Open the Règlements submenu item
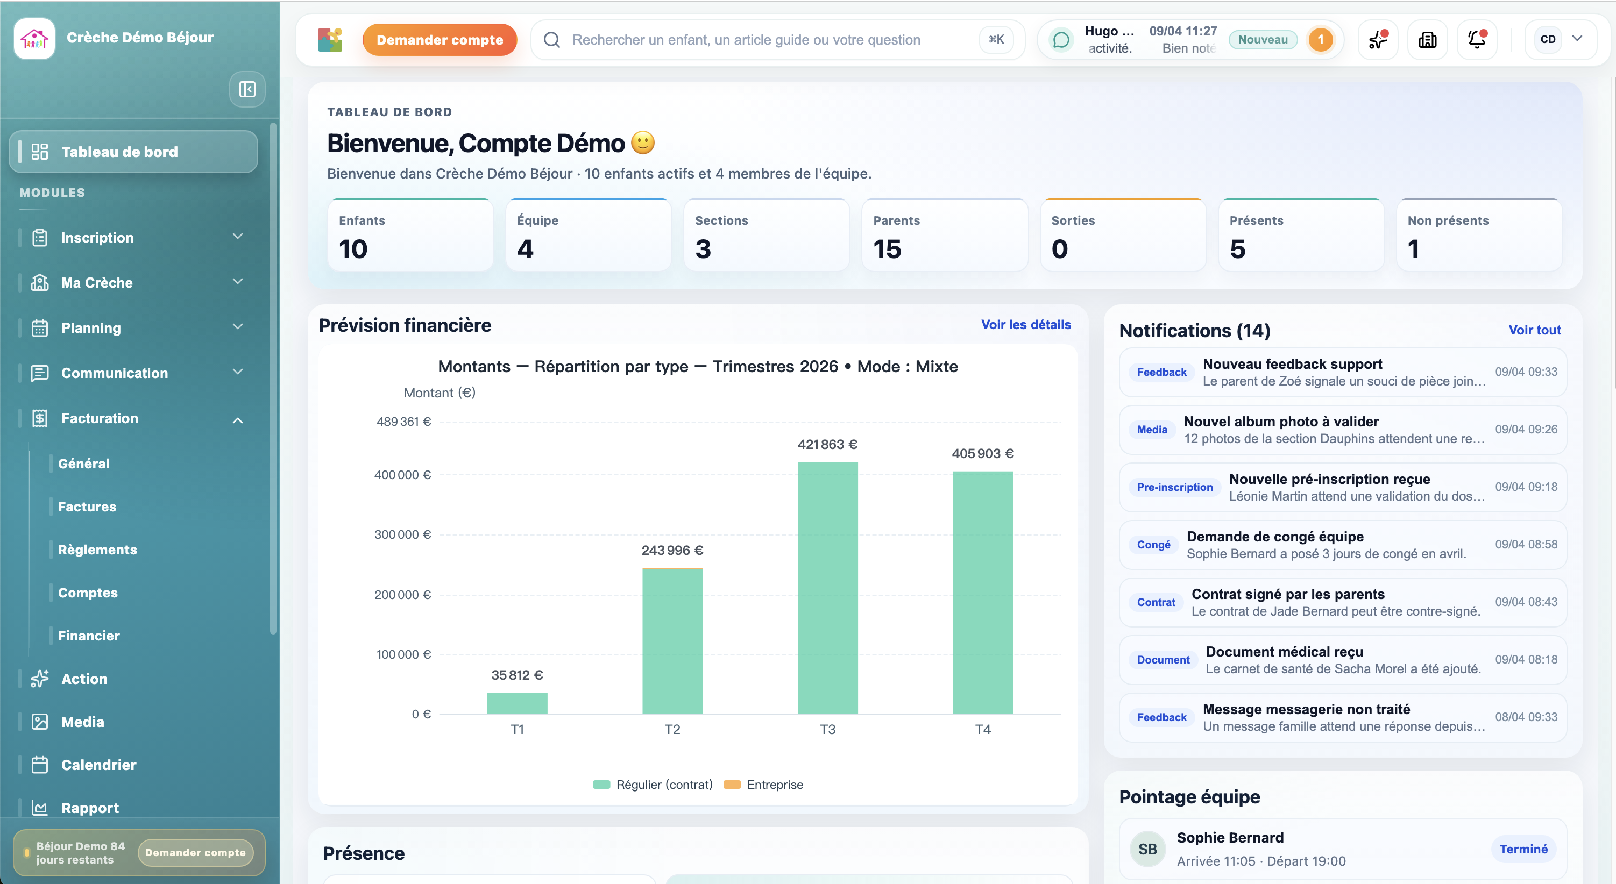 (97, 549)
